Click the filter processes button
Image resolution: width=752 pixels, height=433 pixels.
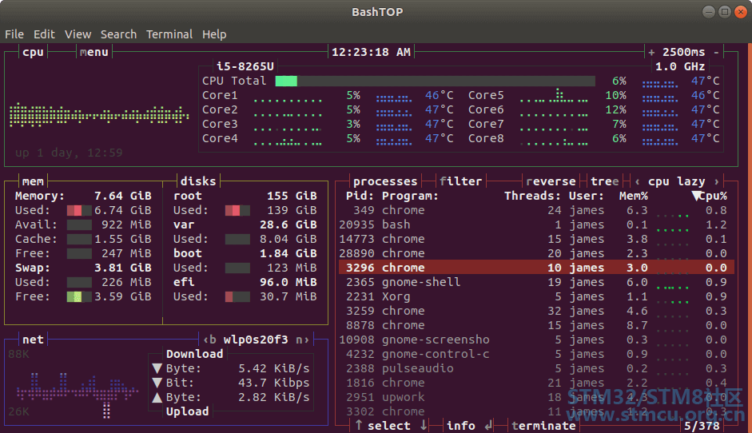tap(460, 181)
